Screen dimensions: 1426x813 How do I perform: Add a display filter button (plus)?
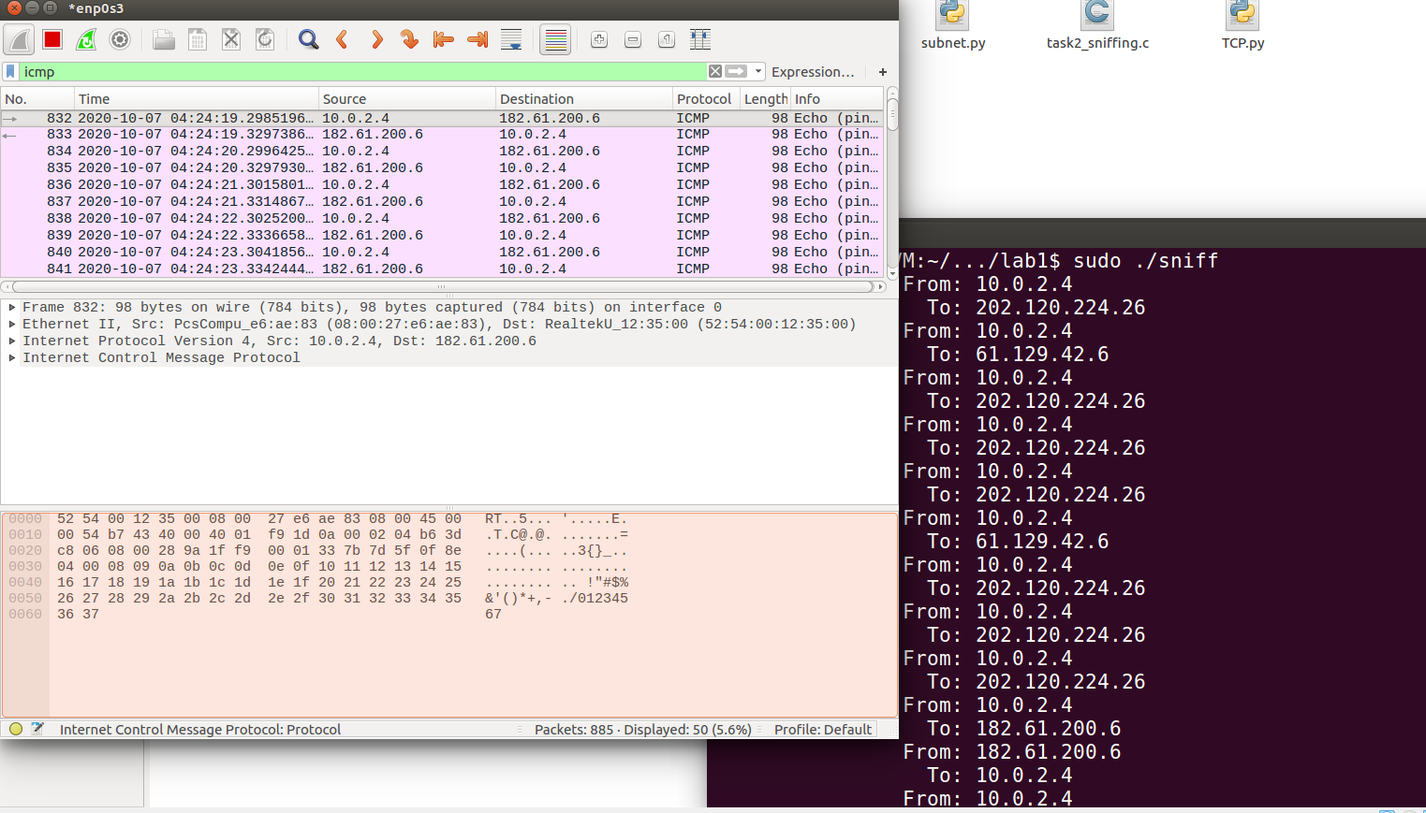(882, 71)
